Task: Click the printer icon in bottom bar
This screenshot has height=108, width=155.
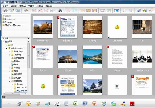Action: [x=57, y=104]
